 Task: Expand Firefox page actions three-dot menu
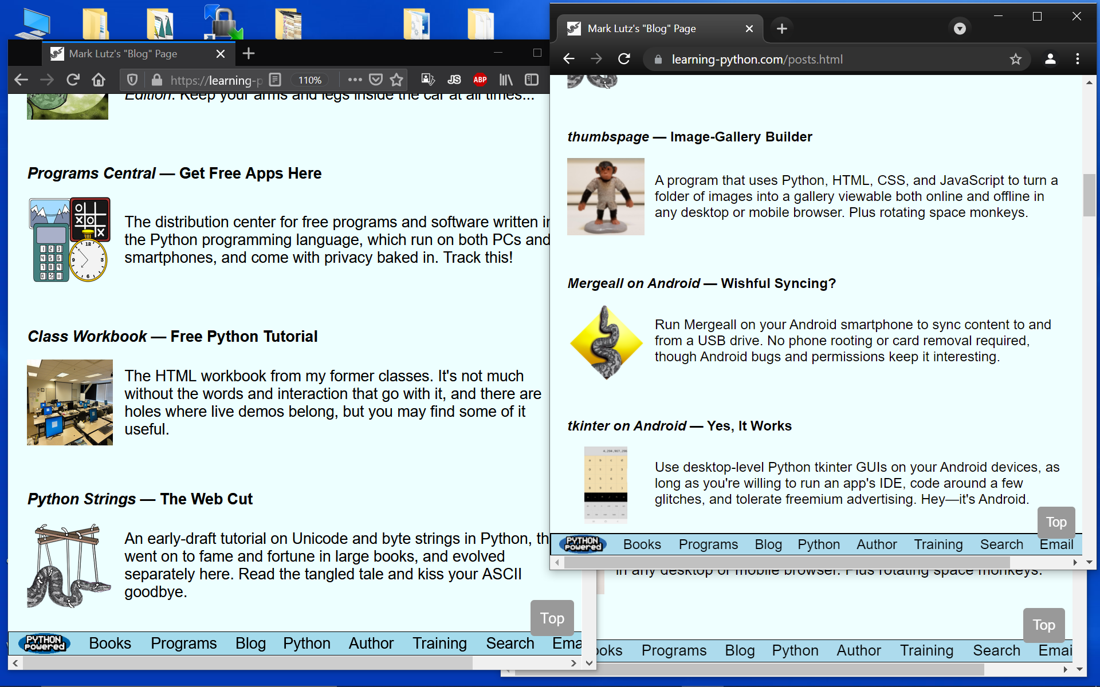click(355, 80)
